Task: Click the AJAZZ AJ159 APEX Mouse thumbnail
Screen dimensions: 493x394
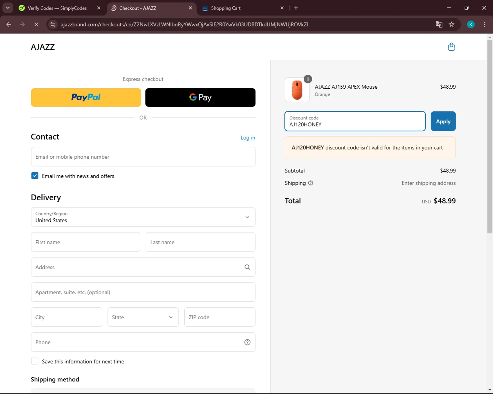Action: [x=297, y=90]
